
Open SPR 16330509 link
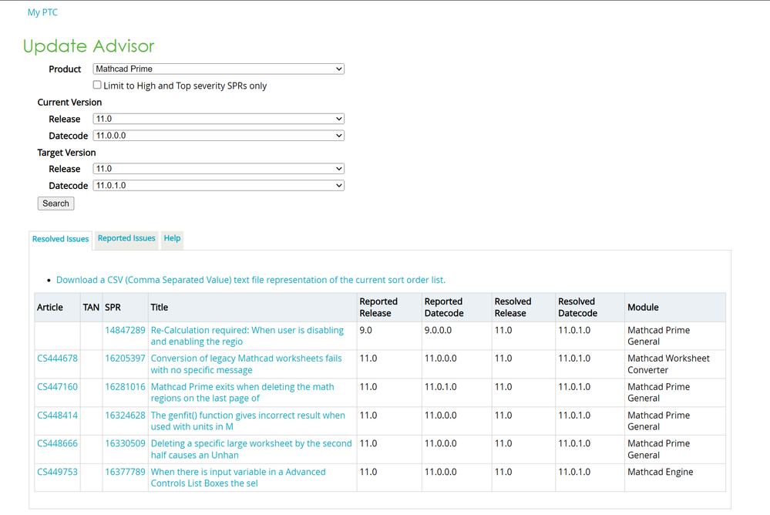click(125, 443)
